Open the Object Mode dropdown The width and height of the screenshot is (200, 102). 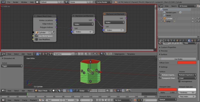pyautogui.click(x=43, y=91)
